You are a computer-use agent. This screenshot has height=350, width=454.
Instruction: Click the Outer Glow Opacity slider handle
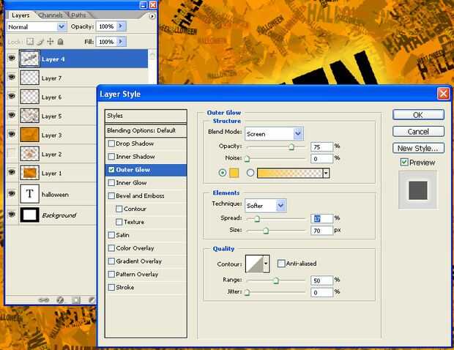tap(291, 146)
